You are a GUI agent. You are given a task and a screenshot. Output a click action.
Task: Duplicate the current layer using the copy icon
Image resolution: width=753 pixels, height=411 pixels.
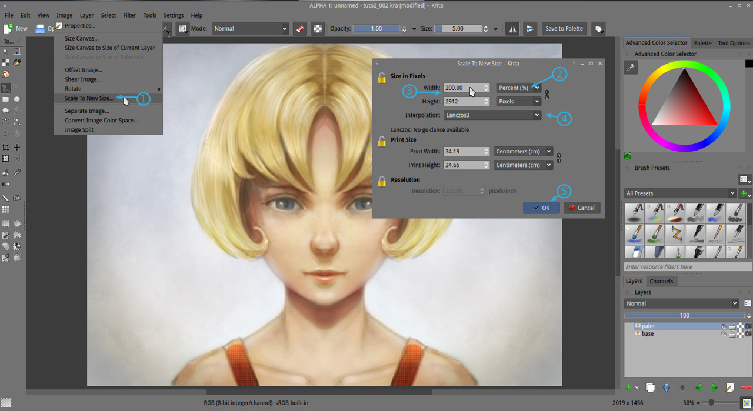point(651,387)
